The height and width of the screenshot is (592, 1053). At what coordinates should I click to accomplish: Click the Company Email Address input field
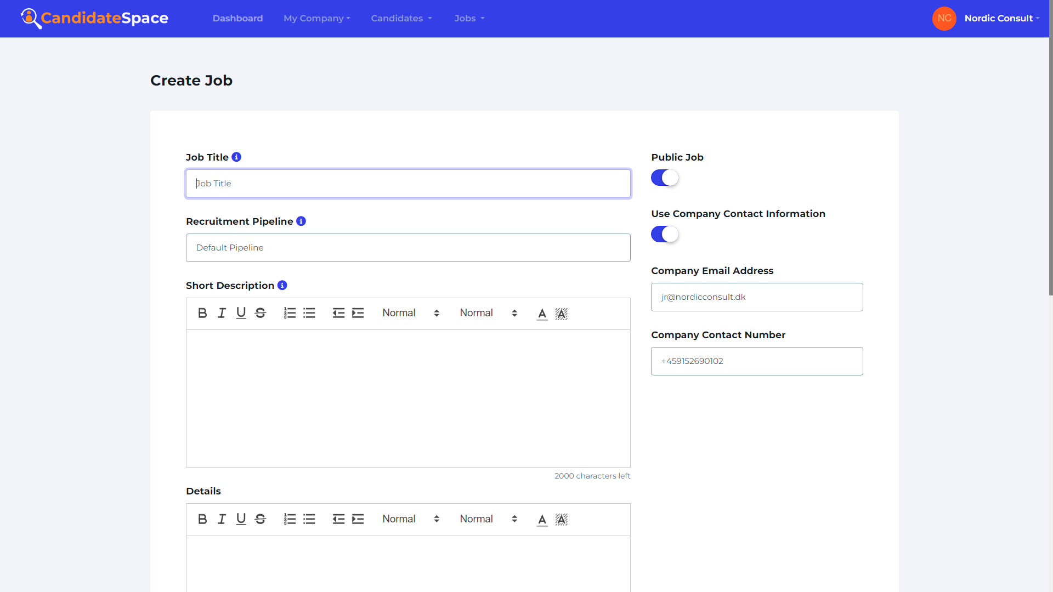tap(756, 297)
